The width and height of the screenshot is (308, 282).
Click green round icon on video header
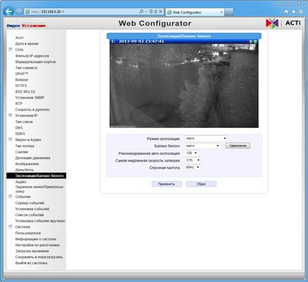pyautogui.click(x=255, y=42)
